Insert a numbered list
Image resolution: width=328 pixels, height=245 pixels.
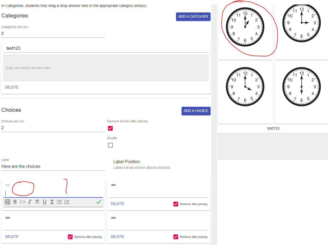pos(67,202)
